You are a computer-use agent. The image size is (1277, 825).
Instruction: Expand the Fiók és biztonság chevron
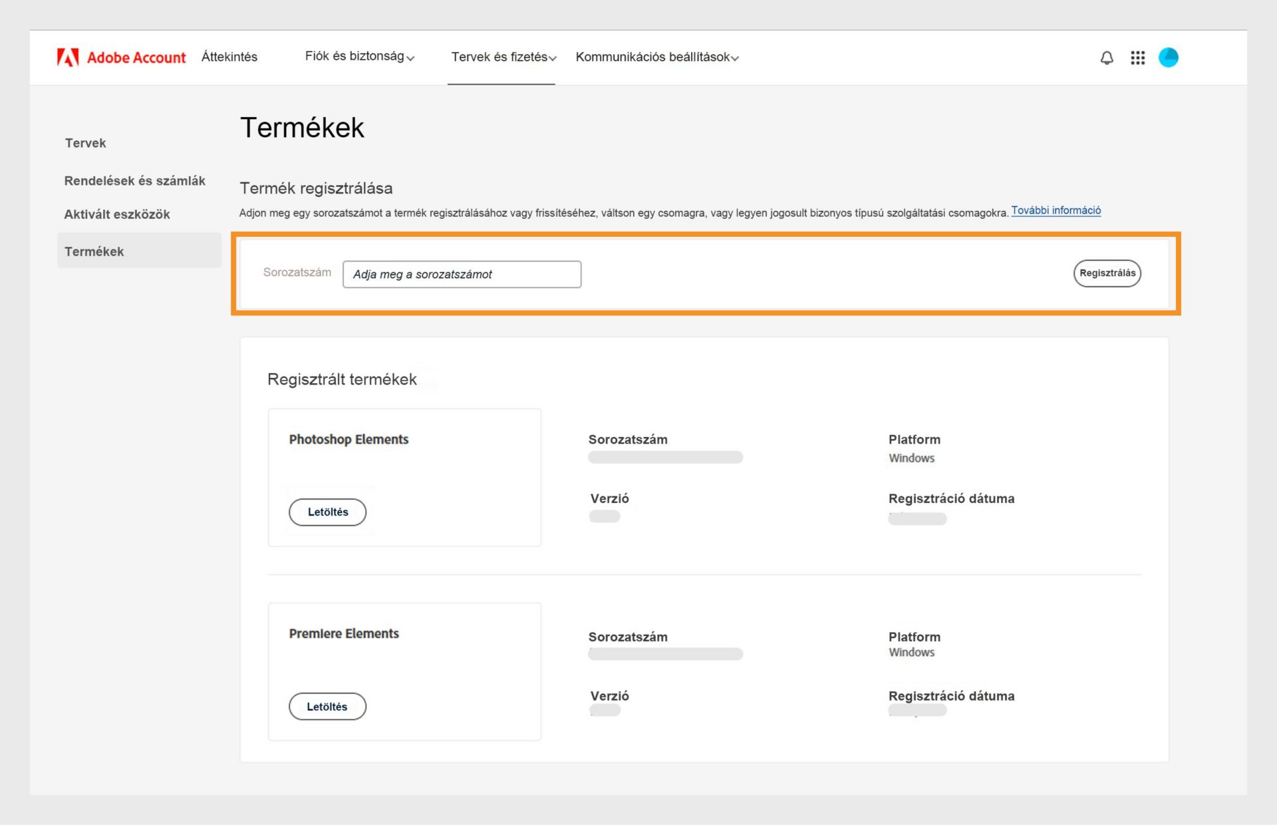(412, 59)
